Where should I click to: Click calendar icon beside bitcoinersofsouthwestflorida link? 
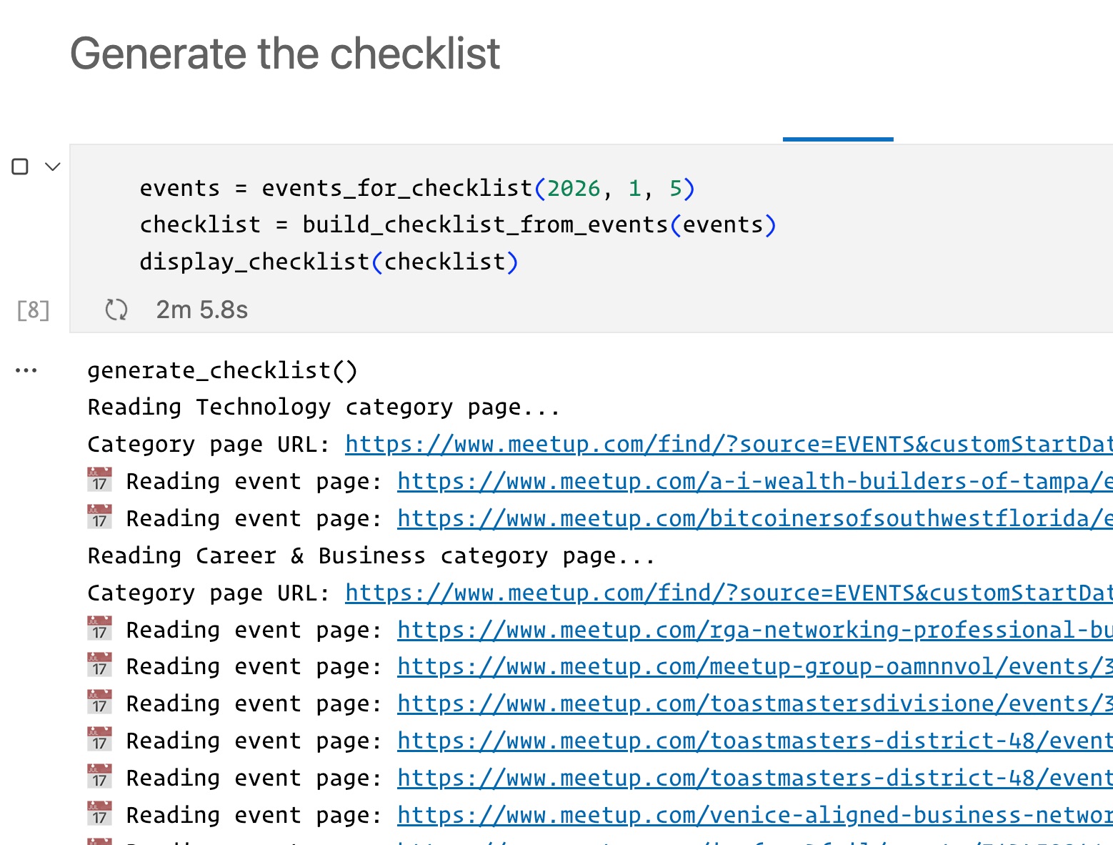click(x=99, y=518)
